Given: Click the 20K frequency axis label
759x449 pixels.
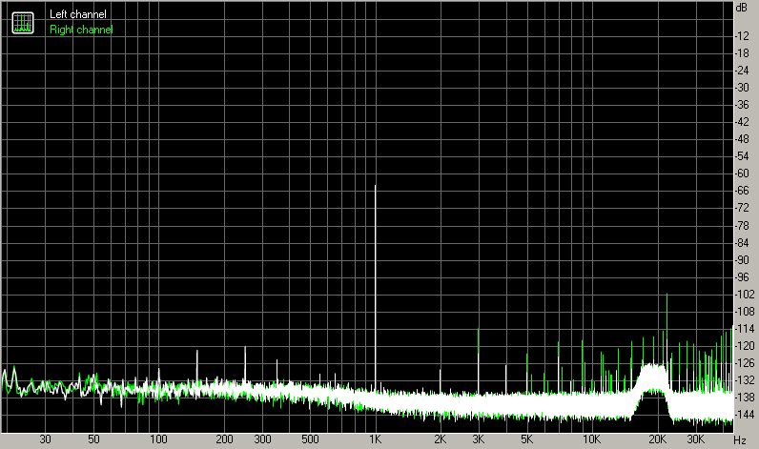Looking at the screenshot, I should (x=657, y=439).
